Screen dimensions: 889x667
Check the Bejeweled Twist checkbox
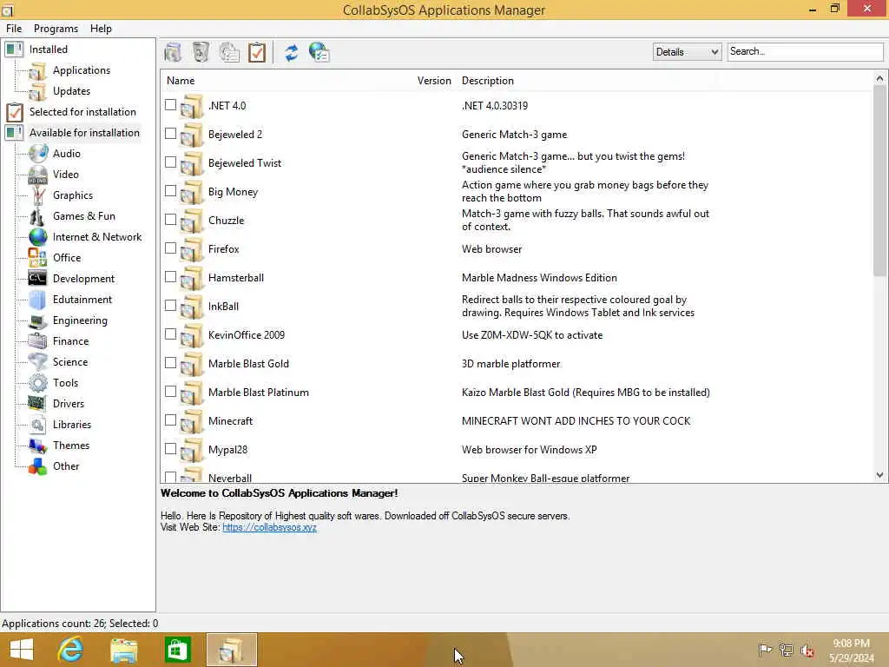point(171,162)
